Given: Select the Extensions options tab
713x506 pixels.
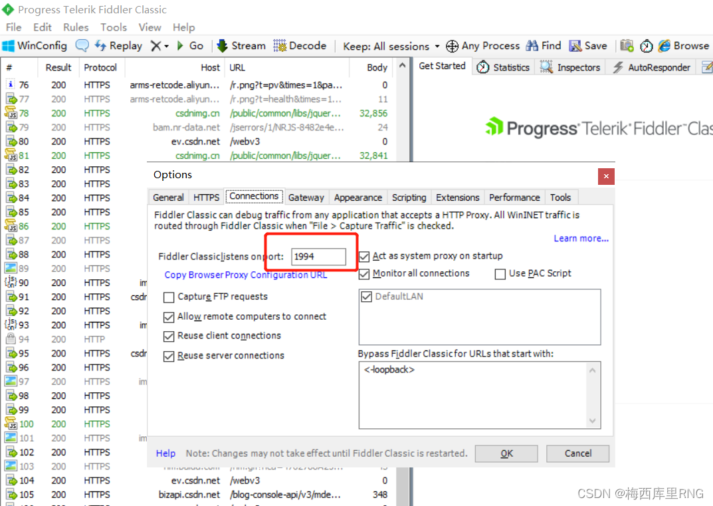Looking at the screenshot, I should pos(457,197).
